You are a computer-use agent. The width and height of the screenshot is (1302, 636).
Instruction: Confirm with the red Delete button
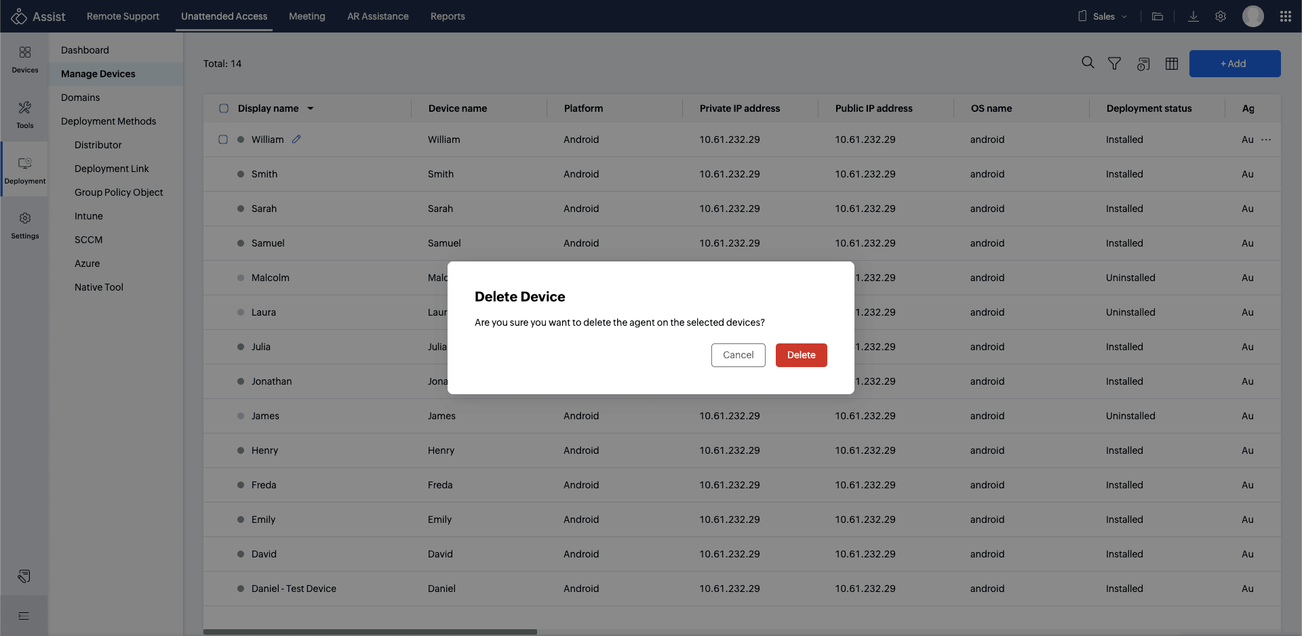801,355
